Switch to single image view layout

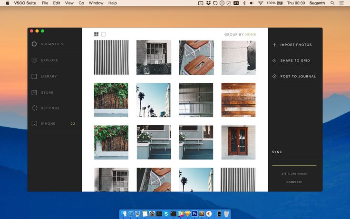click(104, 34)
